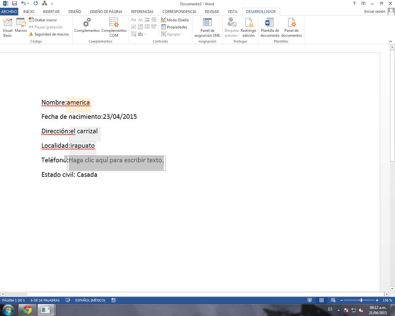The width and height of the screenshot is (395, 316).
Task: Open the Visual Basic editor
Action: (7, 27)
